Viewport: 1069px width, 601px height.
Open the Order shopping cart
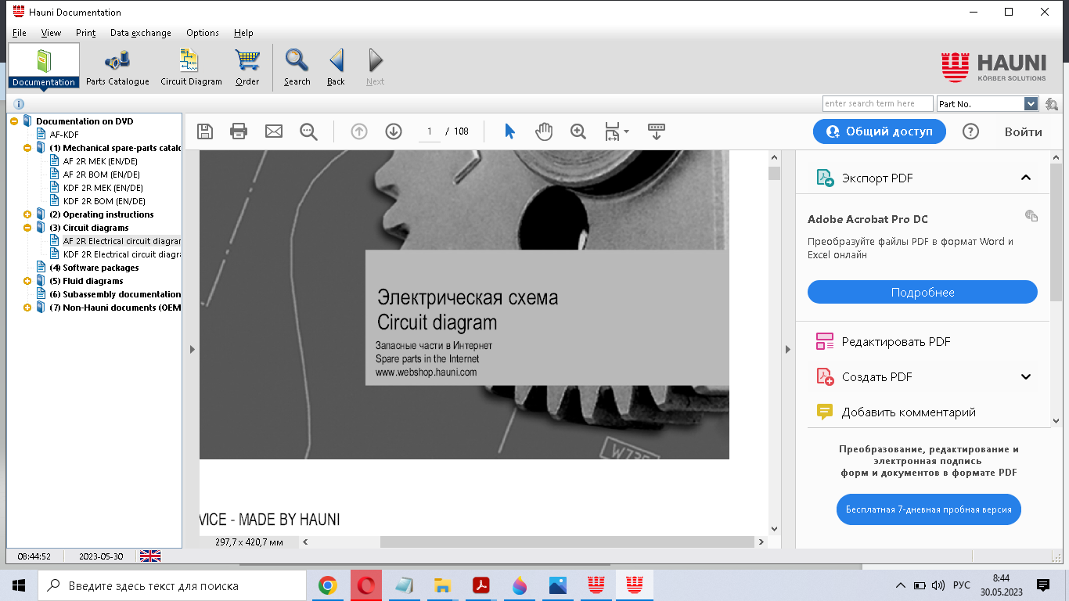point(247,67)
